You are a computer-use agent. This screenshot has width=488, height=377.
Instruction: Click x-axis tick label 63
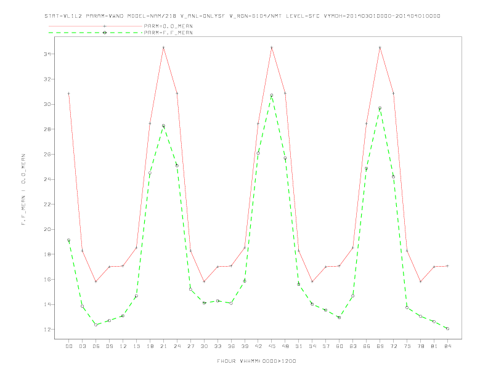pos(353,346)
